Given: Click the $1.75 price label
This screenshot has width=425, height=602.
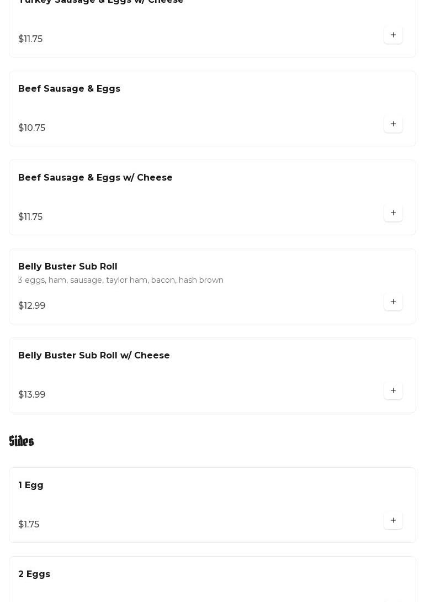Looking at the screenshot, I should 29,525.
